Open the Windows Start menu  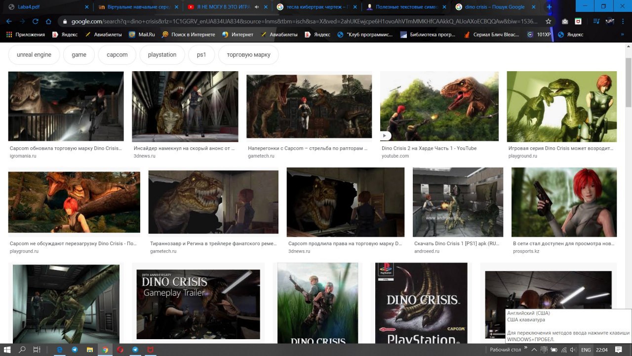[8, 350]
